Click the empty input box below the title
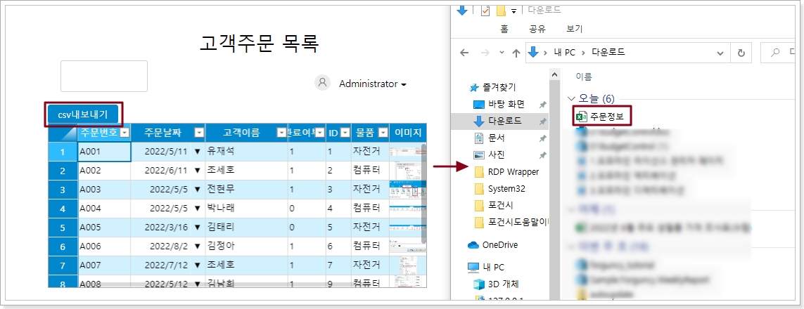Image resolution: width=804 pixels, height=309 pixels. pyautogui.click(x=104, y=76)
